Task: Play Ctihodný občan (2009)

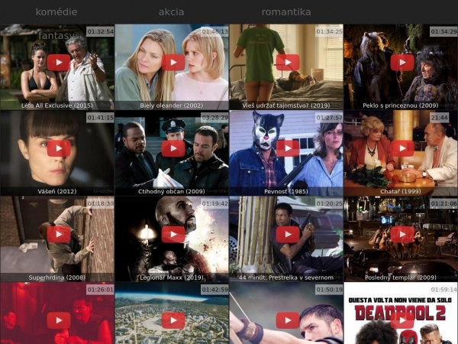Action: [x=173, y=148]
